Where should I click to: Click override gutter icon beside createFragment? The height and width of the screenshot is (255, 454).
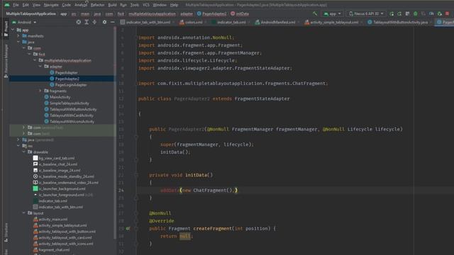click(128, 228)
